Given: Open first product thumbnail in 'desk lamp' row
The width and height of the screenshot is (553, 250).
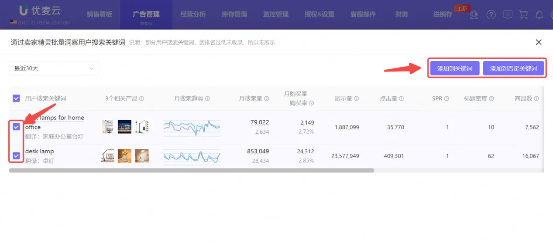Looking at the screenshot, I should click(108, 156).
